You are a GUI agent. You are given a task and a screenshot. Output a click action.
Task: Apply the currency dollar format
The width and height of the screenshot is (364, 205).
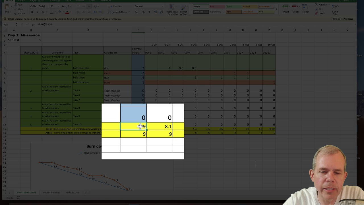pos(136,12)
